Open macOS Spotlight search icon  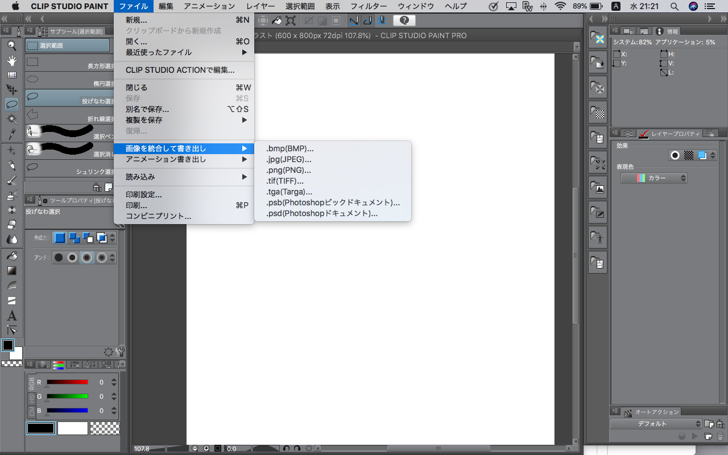pyautogui.click(x=675, y=6)
